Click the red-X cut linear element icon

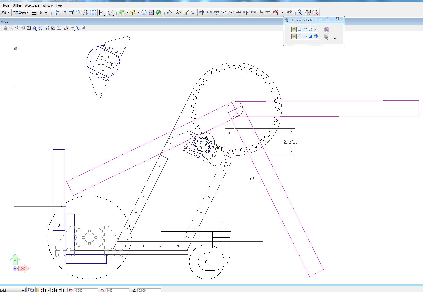click(275, 13)
